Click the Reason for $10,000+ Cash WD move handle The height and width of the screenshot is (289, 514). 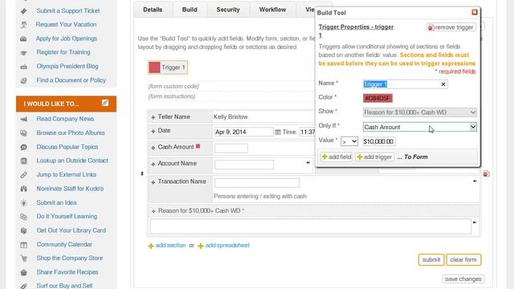153,211
